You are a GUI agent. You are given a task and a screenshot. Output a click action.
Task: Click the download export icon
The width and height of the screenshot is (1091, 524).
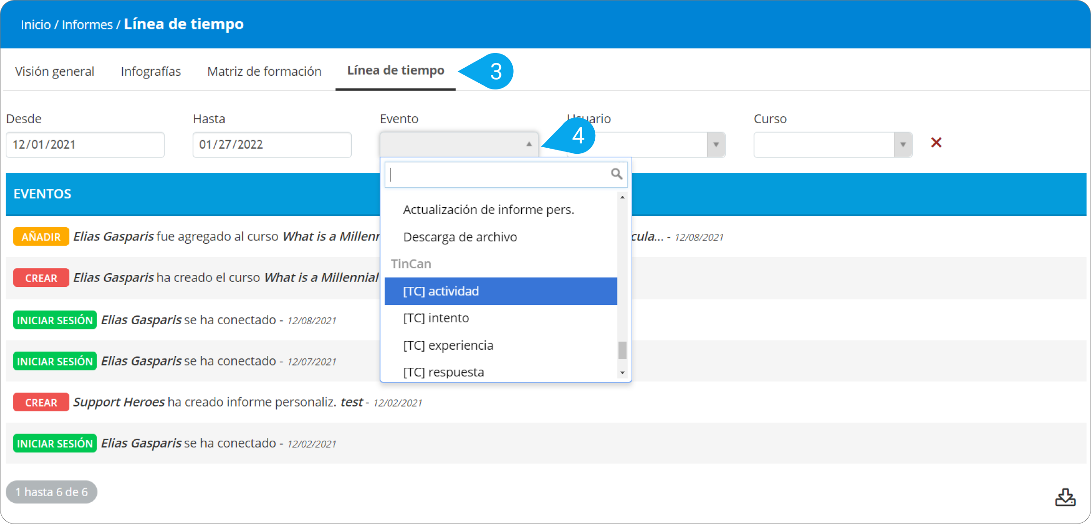(x=1065, y=497)
